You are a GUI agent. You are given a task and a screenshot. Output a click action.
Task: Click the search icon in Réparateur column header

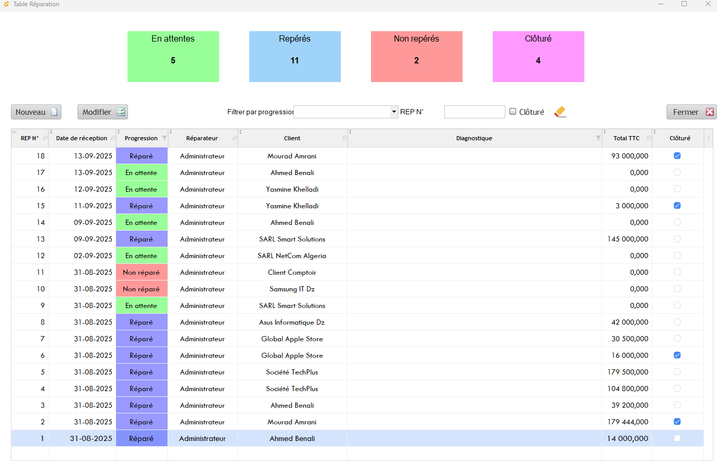234,138
